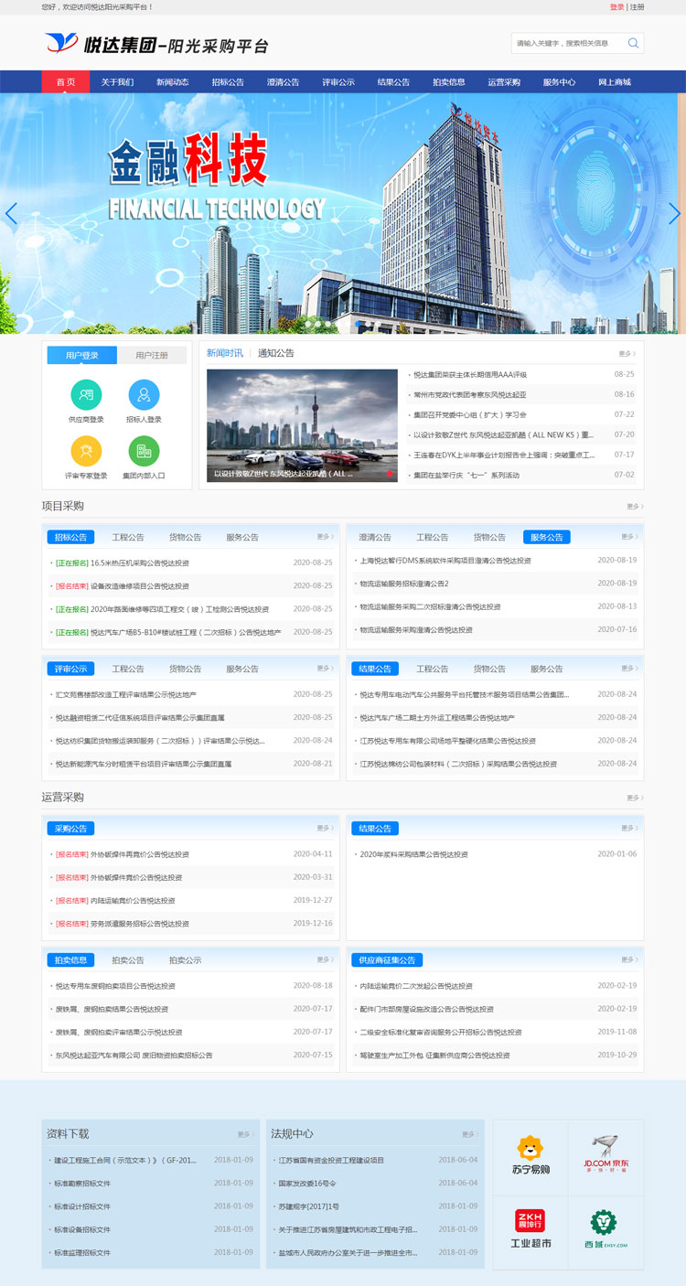Screen dimensions: 686x1286
Task: Switch to the 用户注册 tab
Action: click(152, 355)
